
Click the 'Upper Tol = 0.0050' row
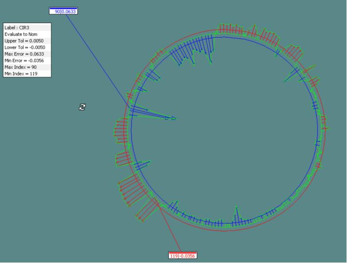click(27, 41)
